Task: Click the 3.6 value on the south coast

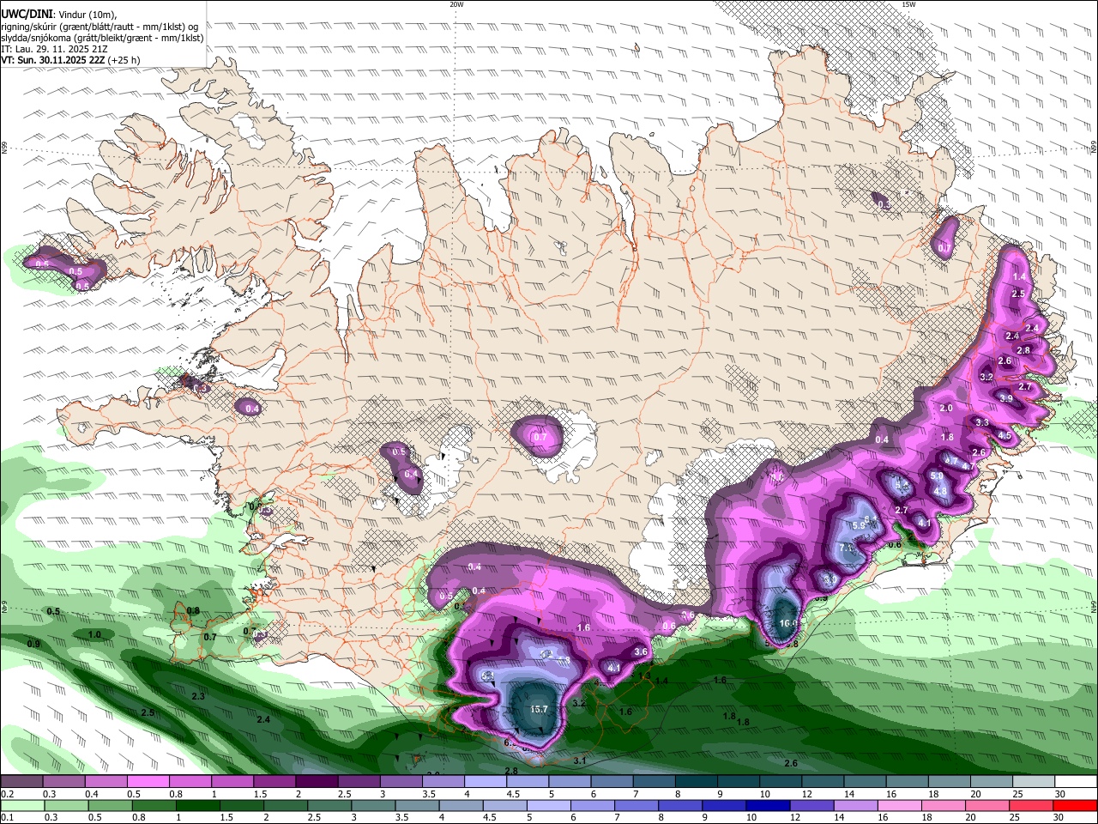Action: 641,652
